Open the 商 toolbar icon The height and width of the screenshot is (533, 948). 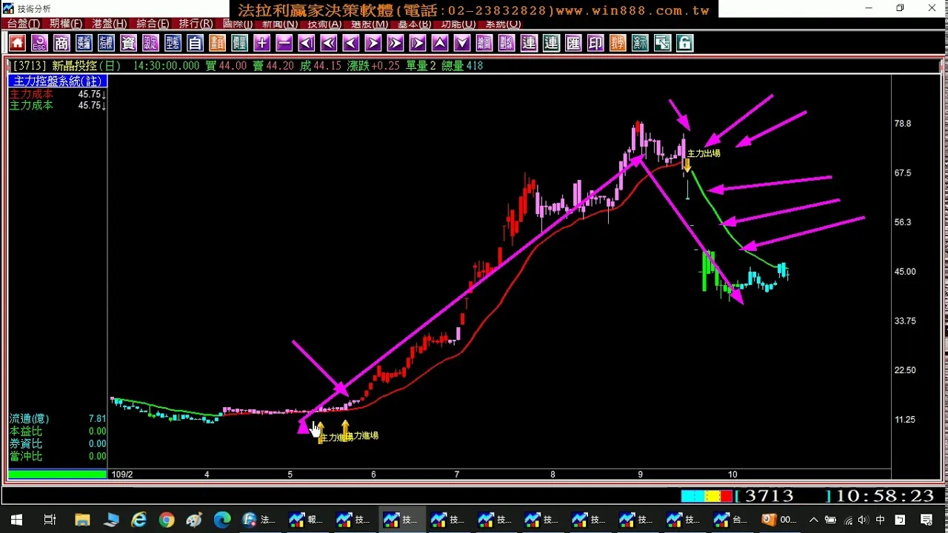pyautogui.click(x=61, y=43)
